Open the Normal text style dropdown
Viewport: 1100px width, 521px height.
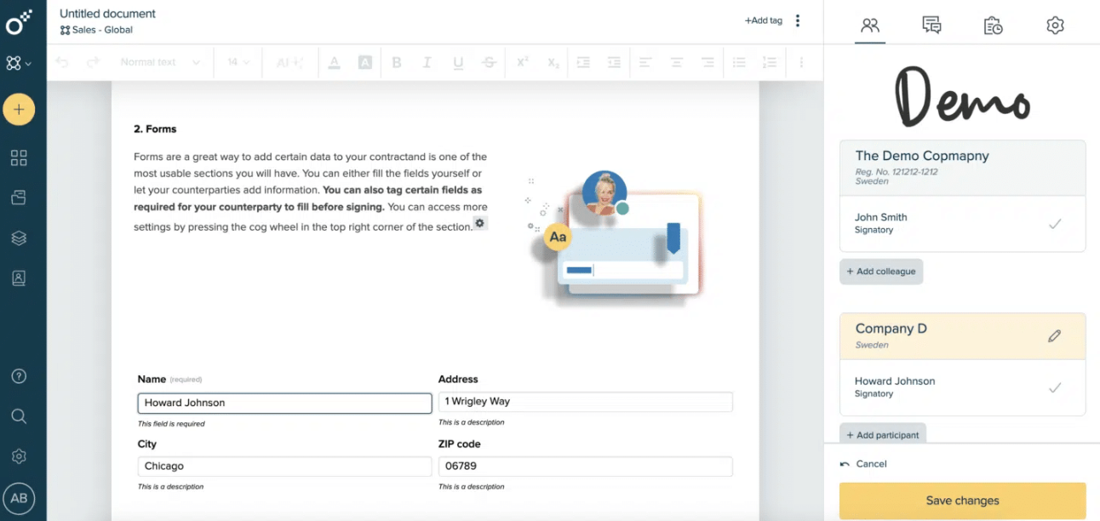160,61
